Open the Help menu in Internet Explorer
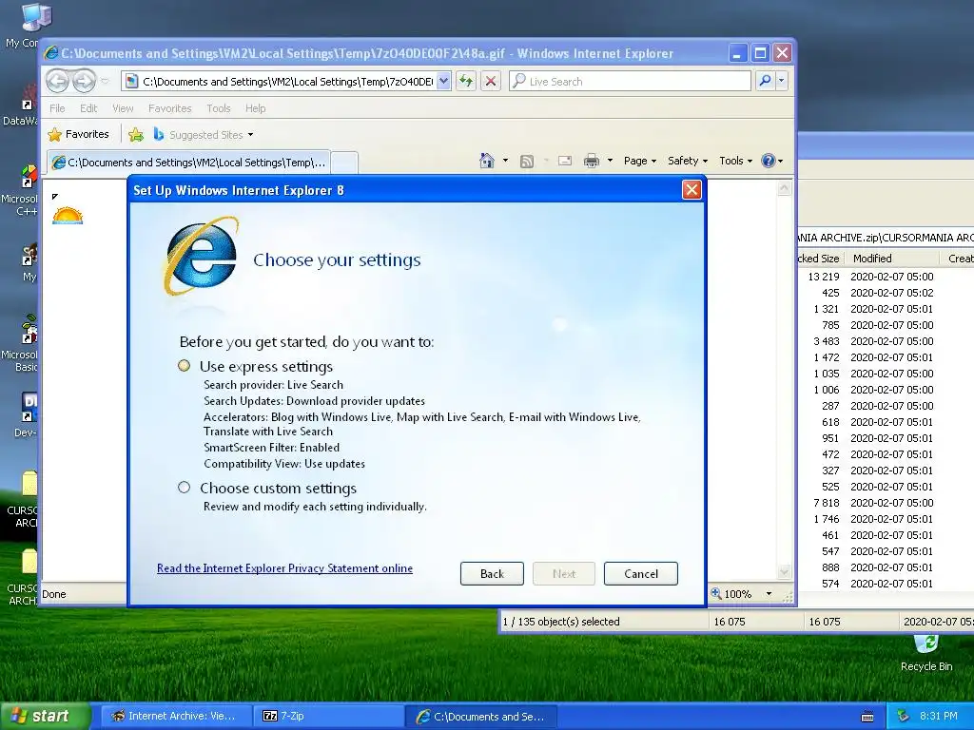 pyautogui.click(x=255, y=108)
